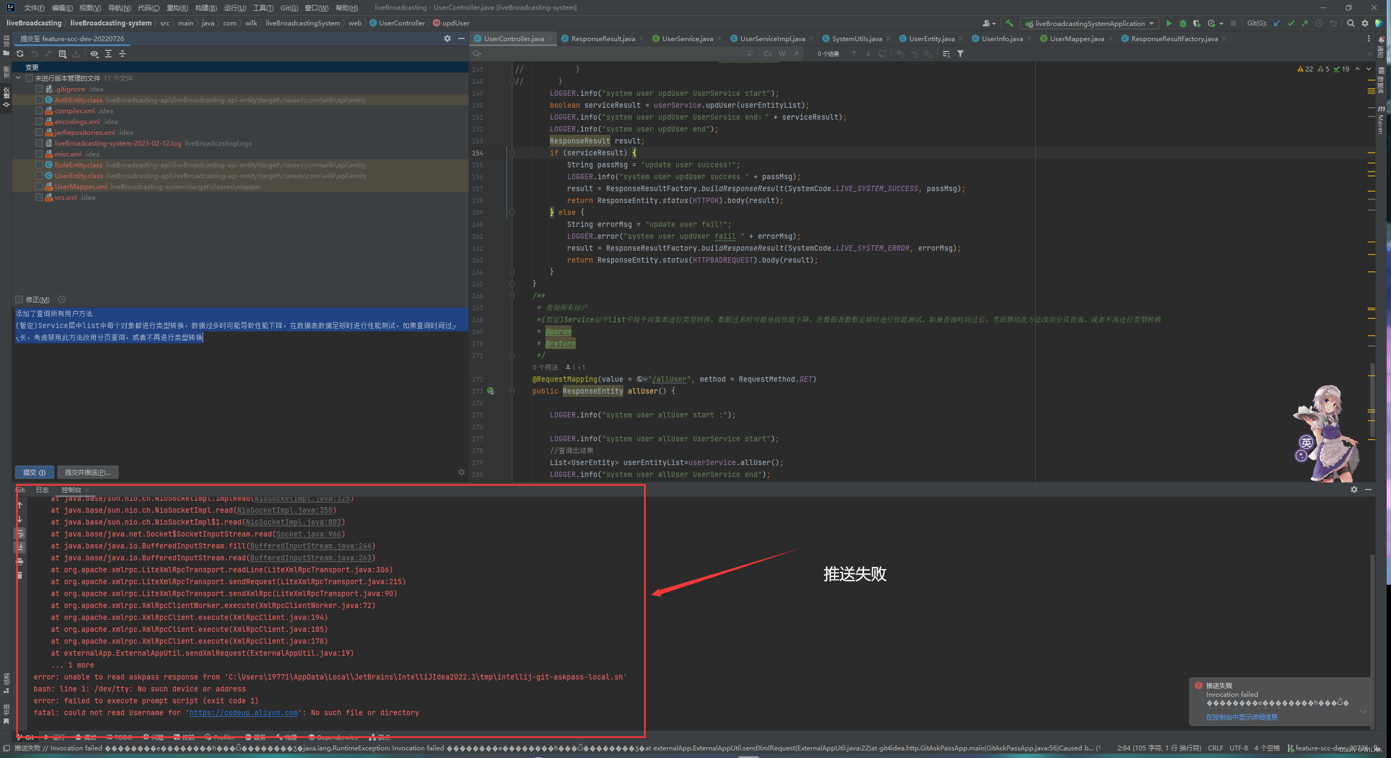1391x758 pixels.
Task: Open the codeup.aliyun.com link in the console
Action: point(243,713)
